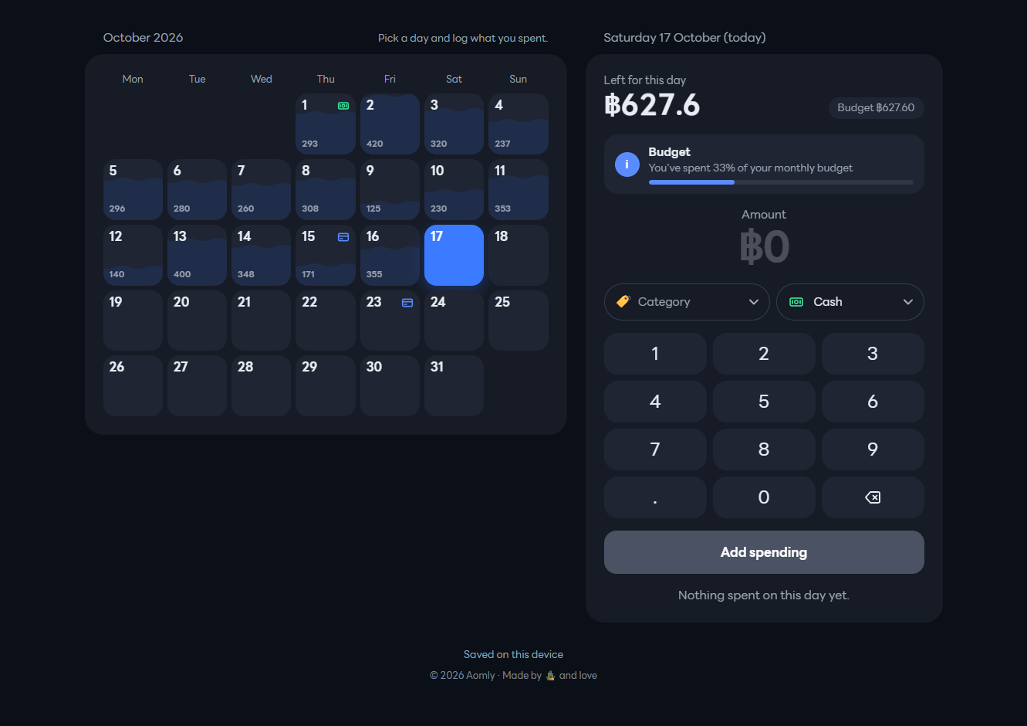Click the Budget ฿627.60 pill
The image size is (1027, 726).
pos(876,107)
